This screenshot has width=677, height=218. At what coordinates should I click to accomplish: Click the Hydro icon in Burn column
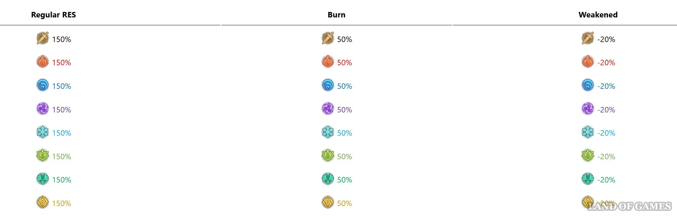pos(328,85)
